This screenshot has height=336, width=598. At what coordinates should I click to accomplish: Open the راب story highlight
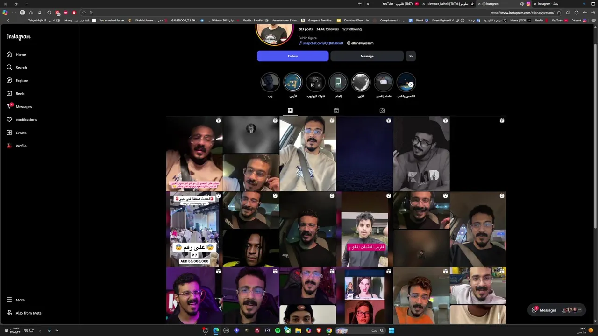(270, 85)
